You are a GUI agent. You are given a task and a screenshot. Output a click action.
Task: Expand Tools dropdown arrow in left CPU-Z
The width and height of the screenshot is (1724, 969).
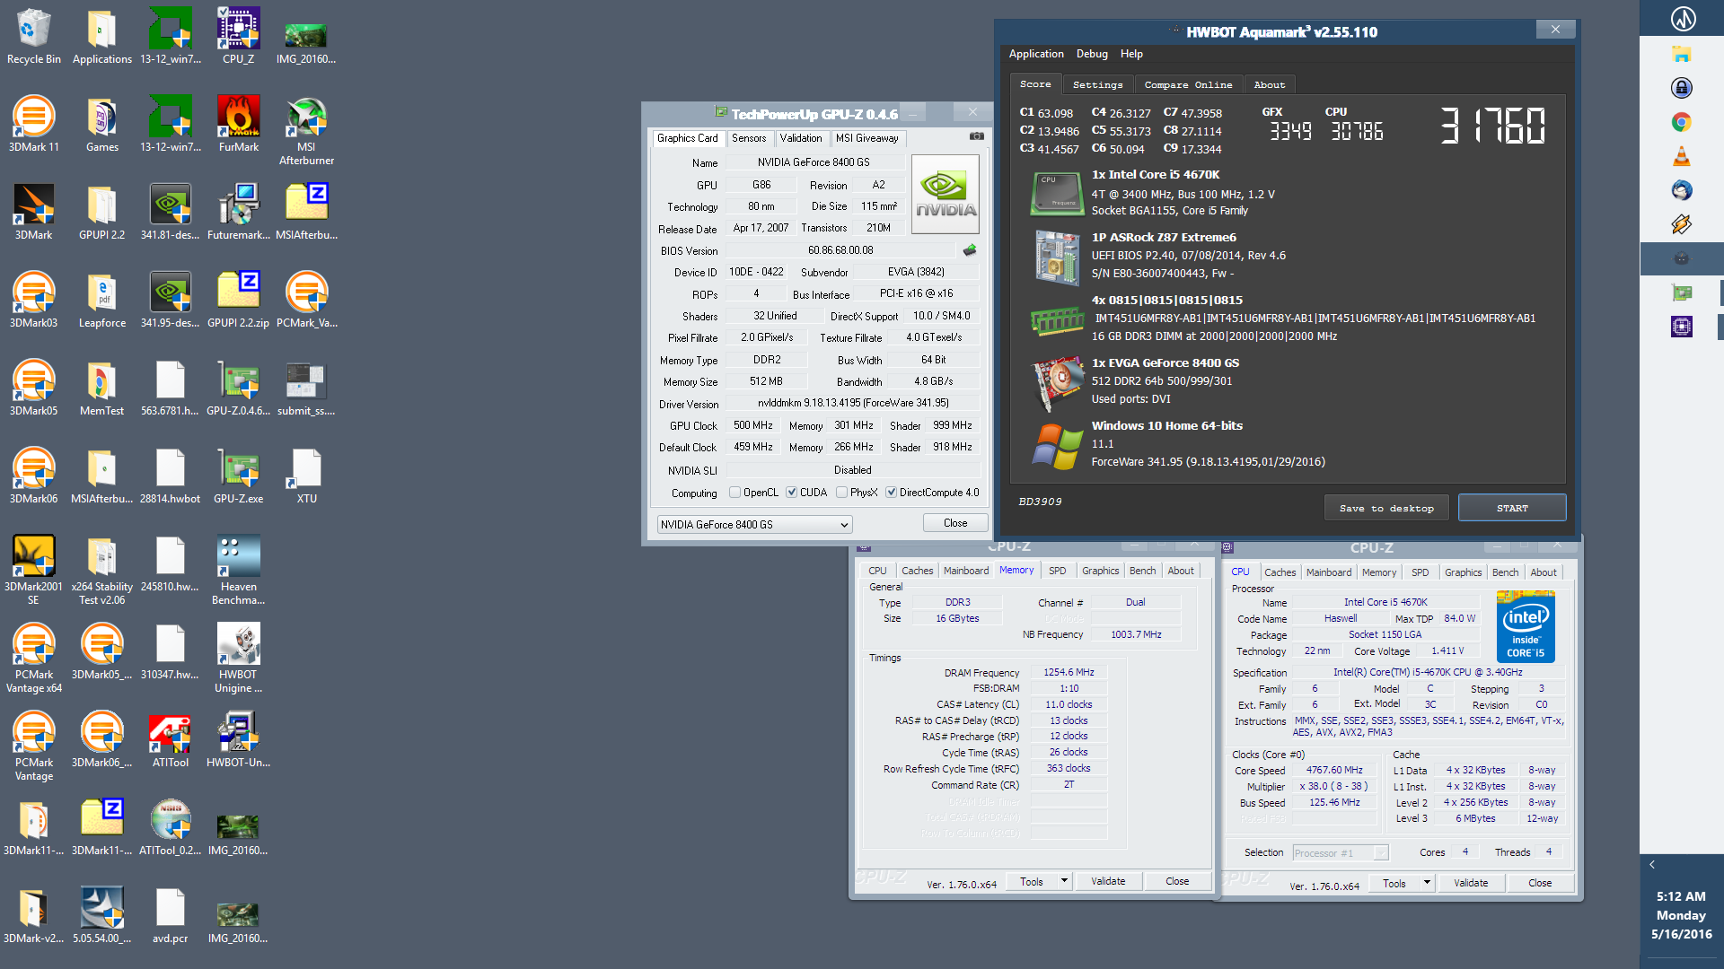1064,881
